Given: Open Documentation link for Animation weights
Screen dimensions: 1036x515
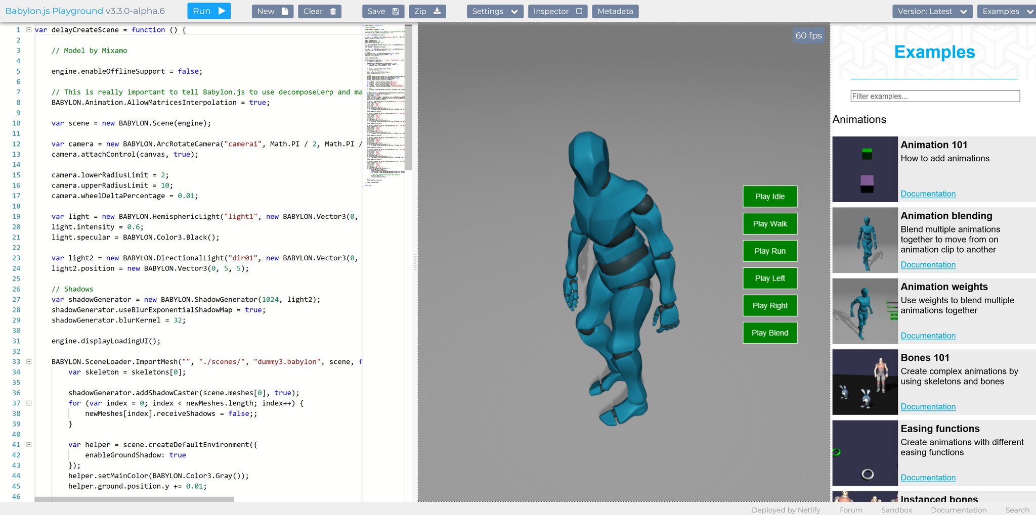Looking at the screenshot, I should [x=928, y=336].
